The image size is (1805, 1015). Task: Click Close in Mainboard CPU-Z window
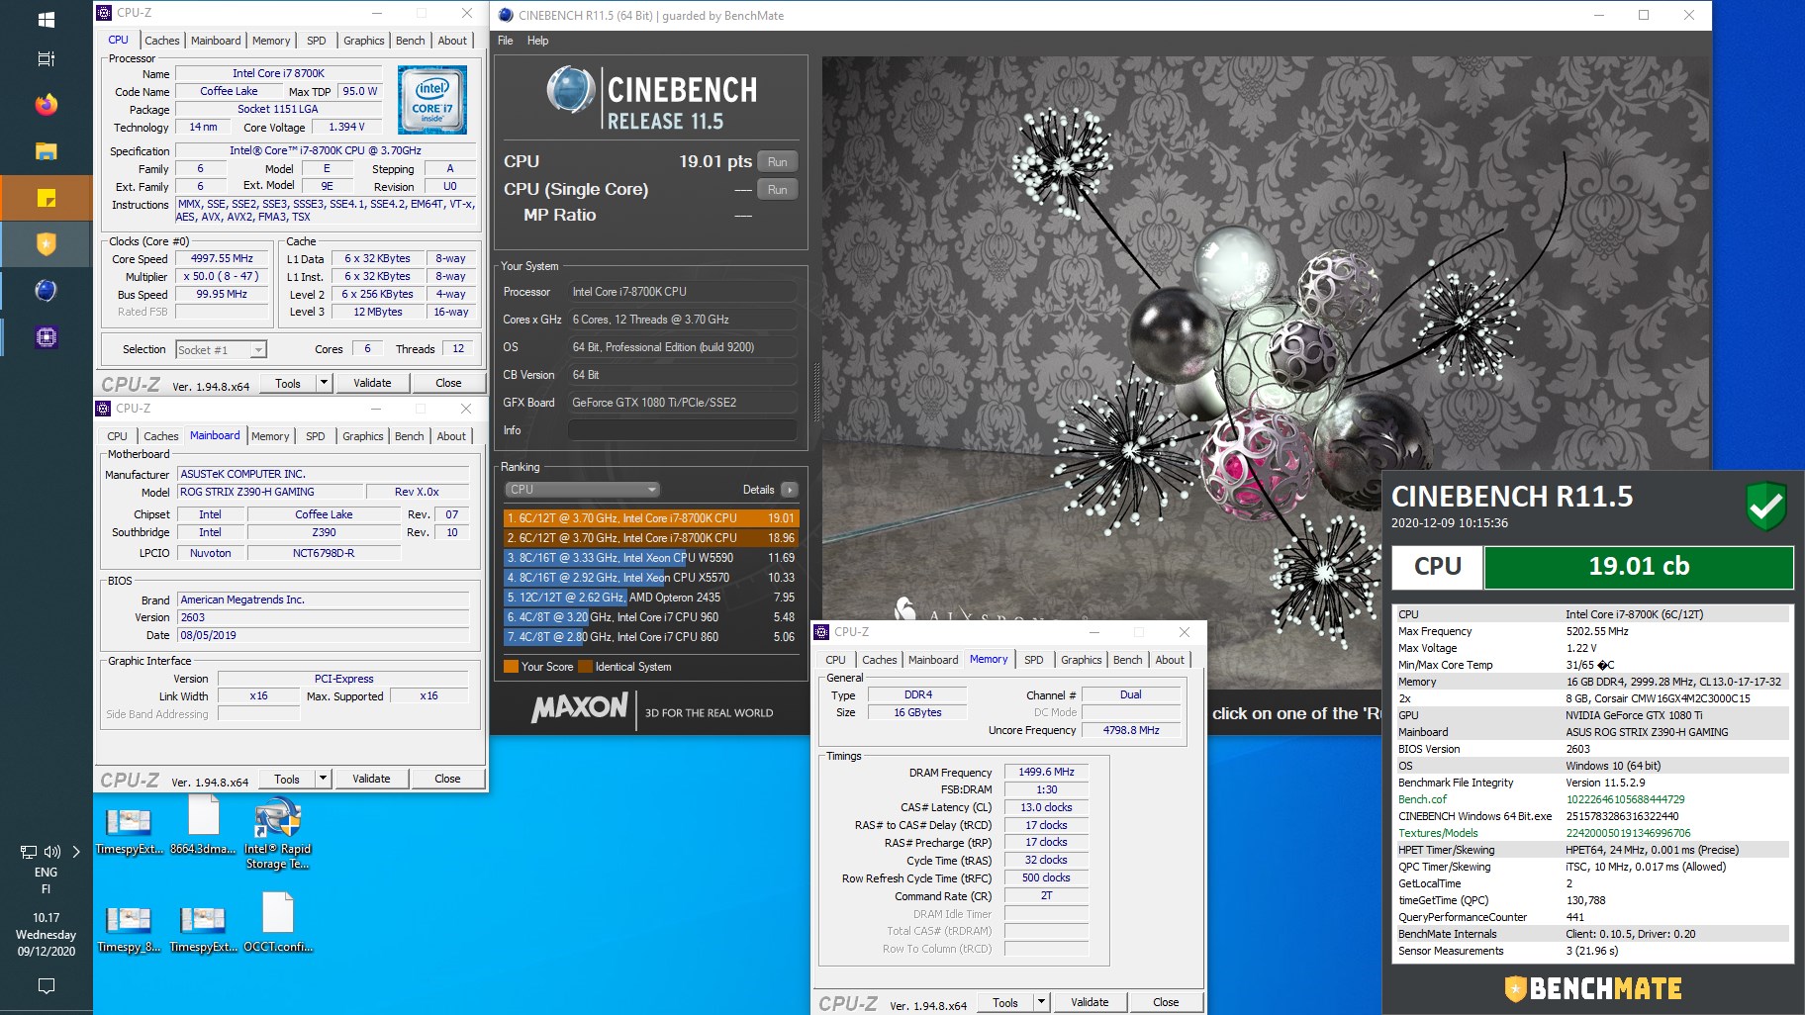pyautogui.click(x=447, y=779)
